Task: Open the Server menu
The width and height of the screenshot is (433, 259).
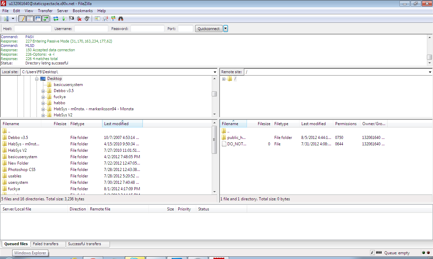Action: (x=63, y=11)
